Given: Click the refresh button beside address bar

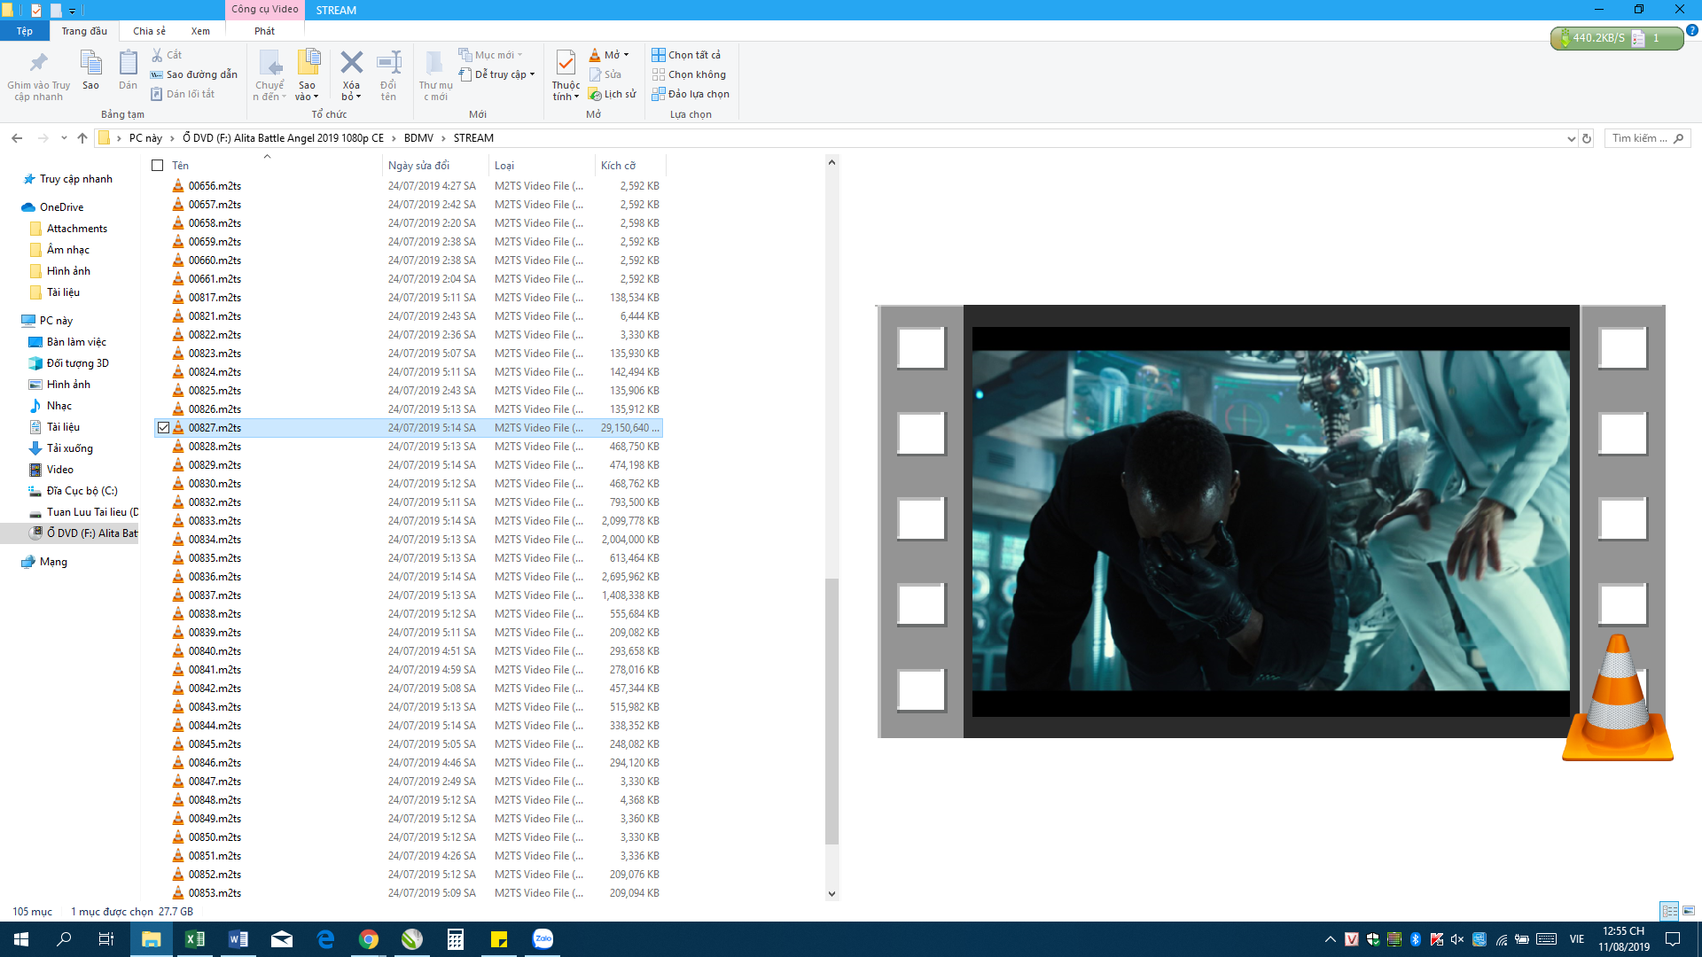Looking at the screenshot, I should [1587, 138].
